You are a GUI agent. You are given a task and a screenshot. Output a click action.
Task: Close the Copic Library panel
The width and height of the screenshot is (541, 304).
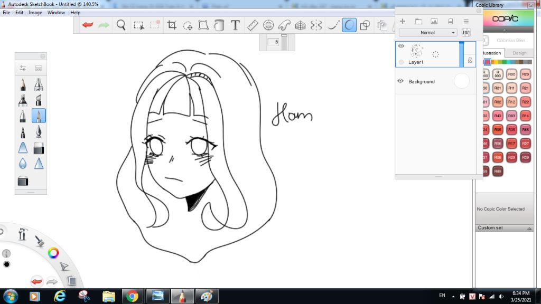pyautogui.click(x=530, y=5)
